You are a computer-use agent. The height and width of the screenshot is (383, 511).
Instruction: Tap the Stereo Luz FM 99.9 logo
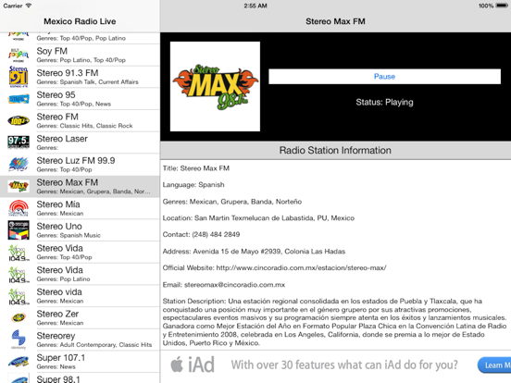pyautogui.click(x=19, y=164)
